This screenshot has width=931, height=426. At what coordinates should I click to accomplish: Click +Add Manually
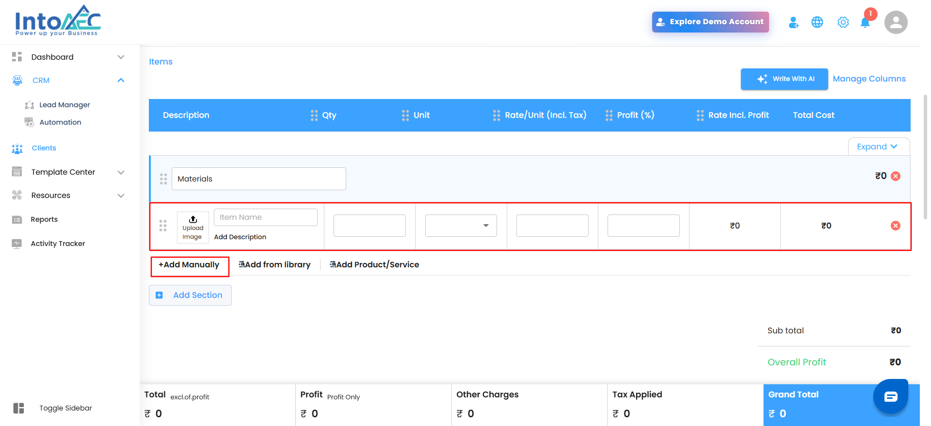[x=189, y=265]
